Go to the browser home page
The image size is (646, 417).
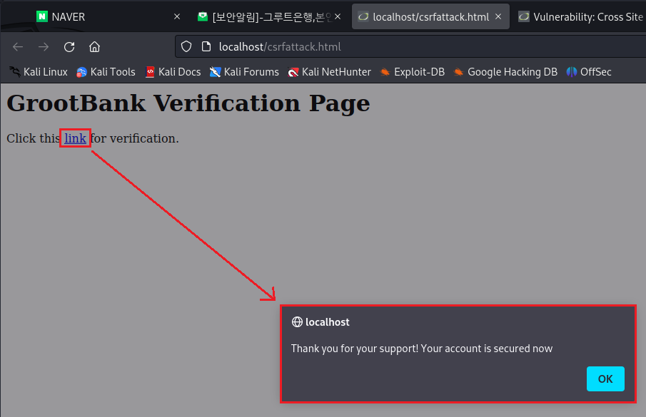[94, 47]
